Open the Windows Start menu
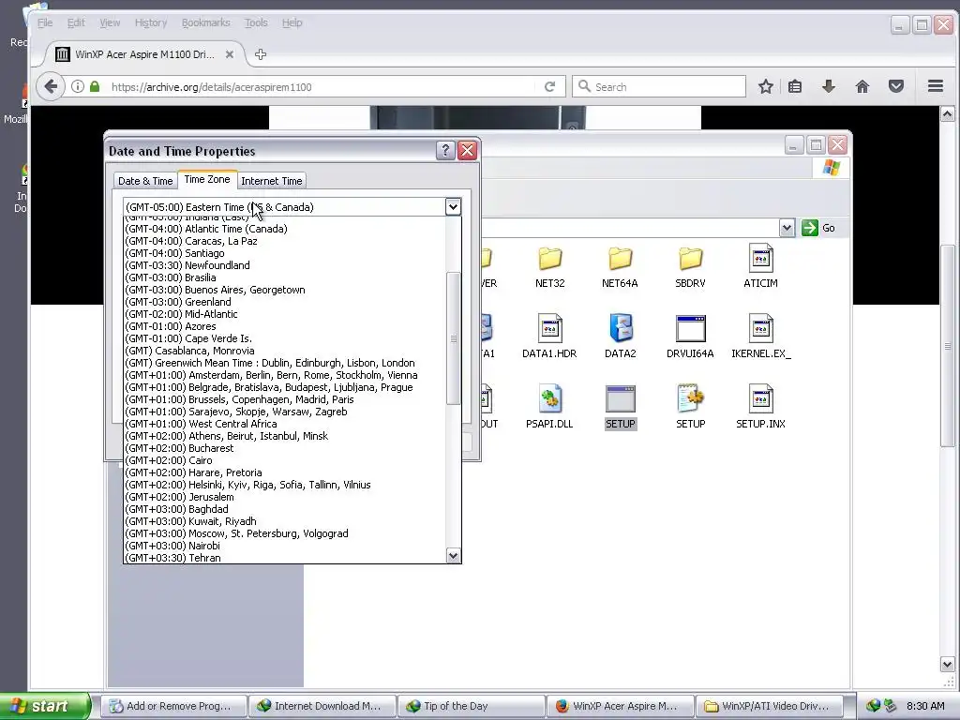The image size is (960, 720). click(45, 706)
